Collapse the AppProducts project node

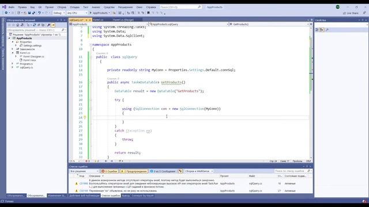pos(9,39)
